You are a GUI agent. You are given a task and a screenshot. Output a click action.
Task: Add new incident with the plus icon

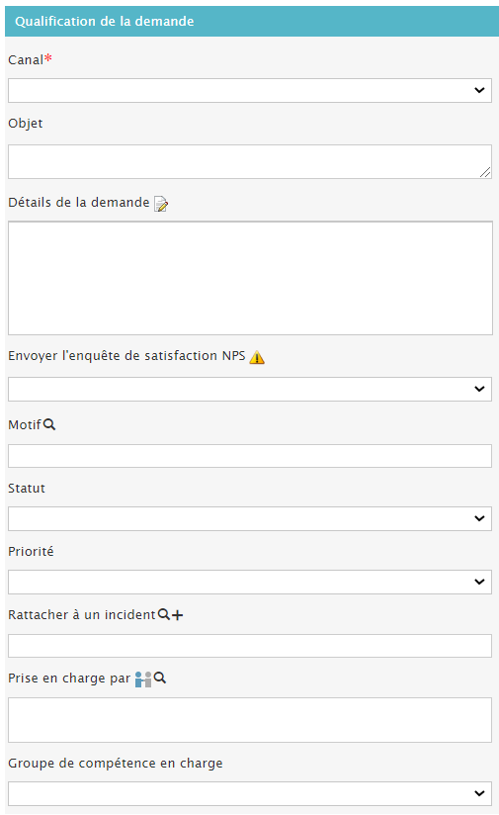[x=178, y=615]
